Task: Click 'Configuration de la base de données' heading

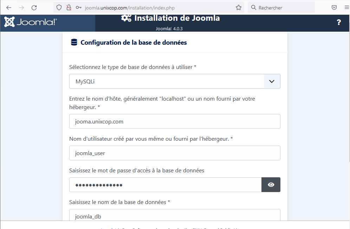Action: 134,43
